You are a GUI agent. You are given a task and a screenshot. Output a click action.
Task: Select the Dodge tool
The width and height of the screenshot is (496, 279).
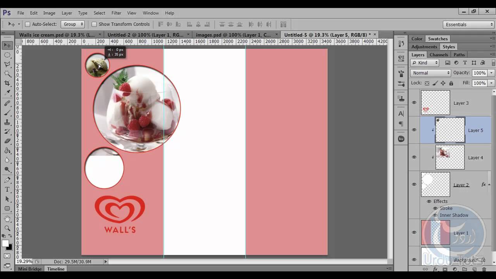click(x=7, y=170)
